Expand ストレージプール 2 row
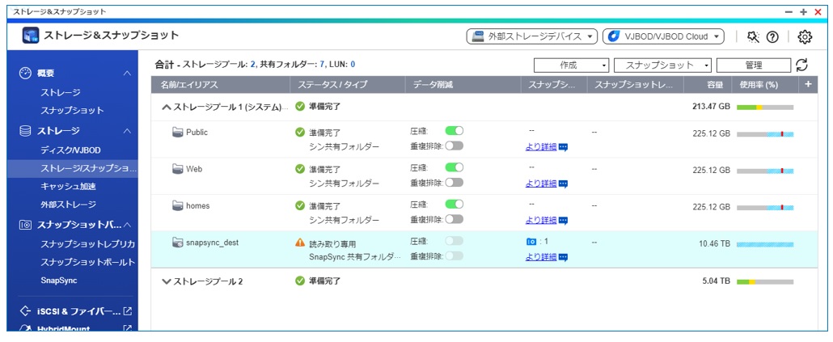 (167, 281)
